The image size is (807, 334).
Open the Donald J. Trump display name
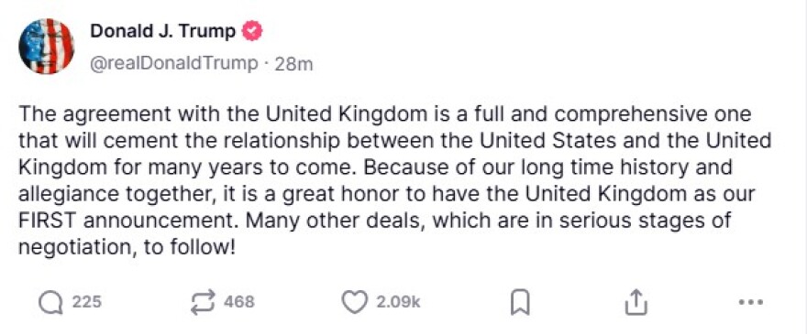pos(163,31)
